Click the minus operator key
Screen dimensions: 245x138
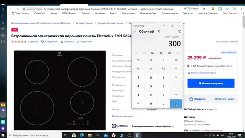(176, 86)
